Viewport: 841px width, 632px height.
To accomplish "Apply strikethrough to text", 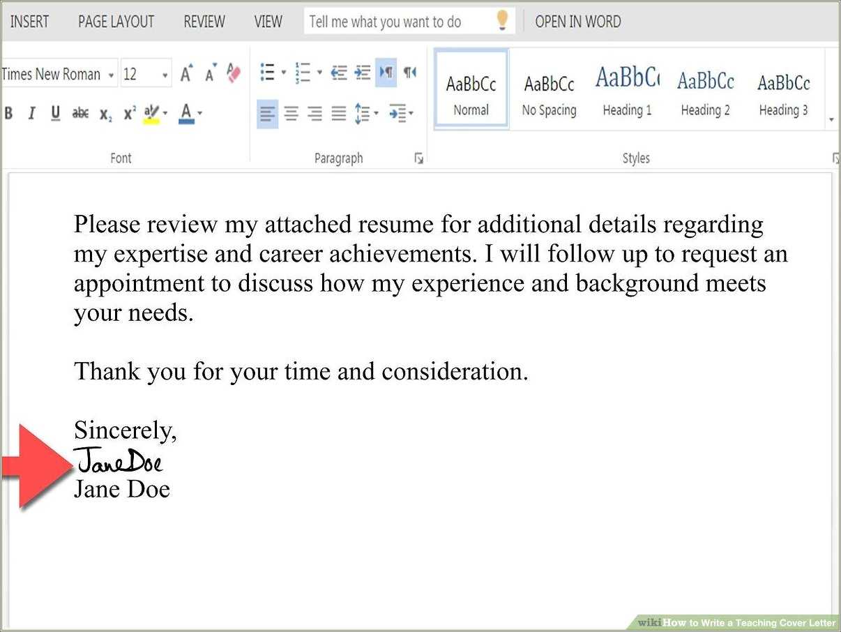I will pyautogui.click(x=80, y=113).
